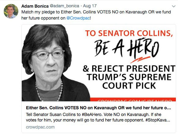This screenshot has width=178, height=134.
Task: Open Adam Bonica's profile name link
Action: click(x=35, y=6)
